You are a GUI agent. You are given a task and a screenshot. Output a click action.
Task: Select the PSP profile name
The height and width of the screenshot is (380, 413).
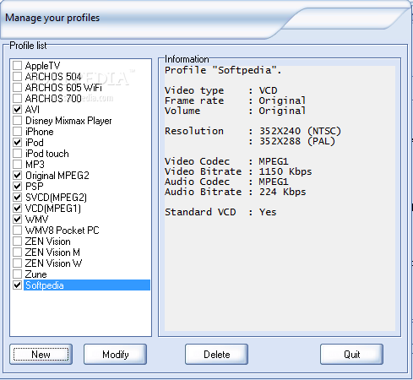35,187
